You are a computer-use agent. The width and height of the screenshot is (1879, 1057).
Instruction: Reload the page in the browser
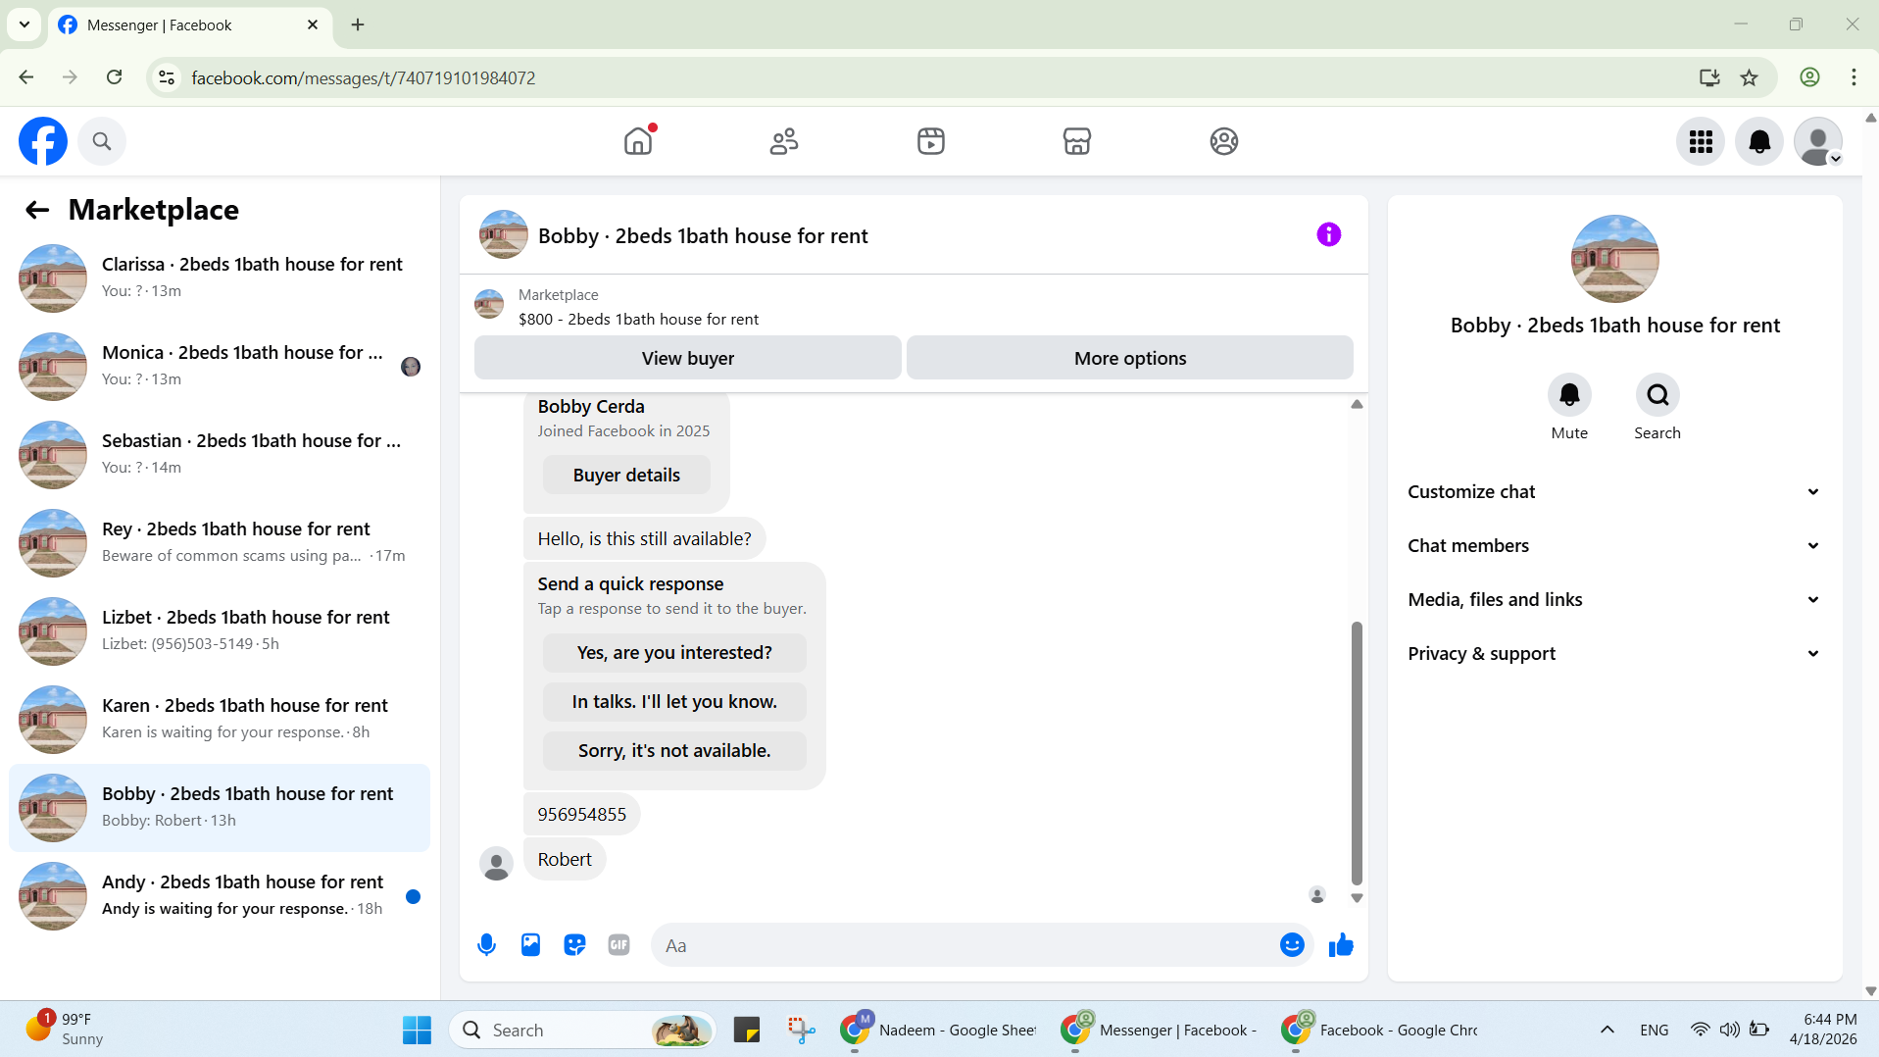[x=115, y=77]
